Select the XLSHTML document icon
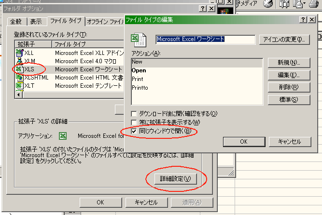The height and width of the screenshot is (215, 322). (19, 78)
